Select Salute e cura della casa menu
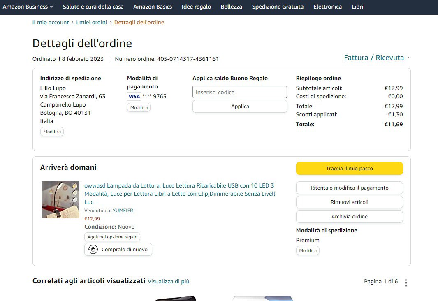Screen dimensions: 438x301 pos(93,7)
